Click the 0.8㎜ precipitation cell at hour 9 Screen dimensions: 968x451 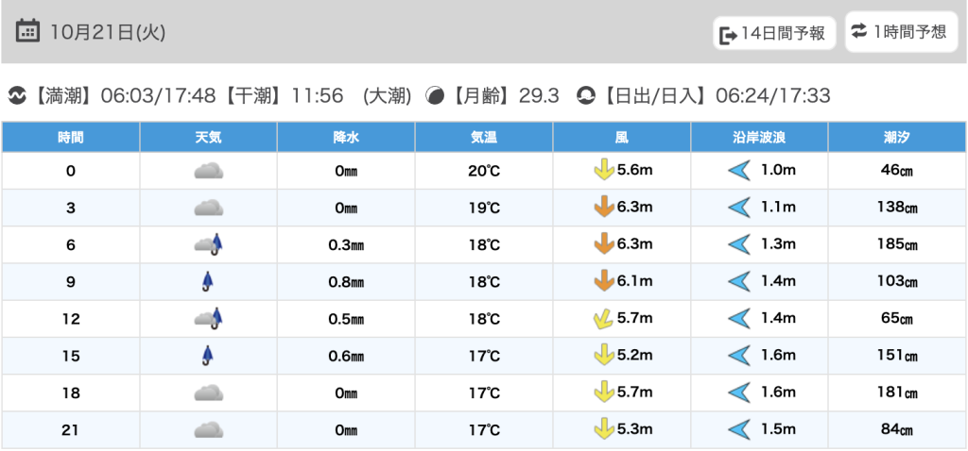click(x=346, y=282)
